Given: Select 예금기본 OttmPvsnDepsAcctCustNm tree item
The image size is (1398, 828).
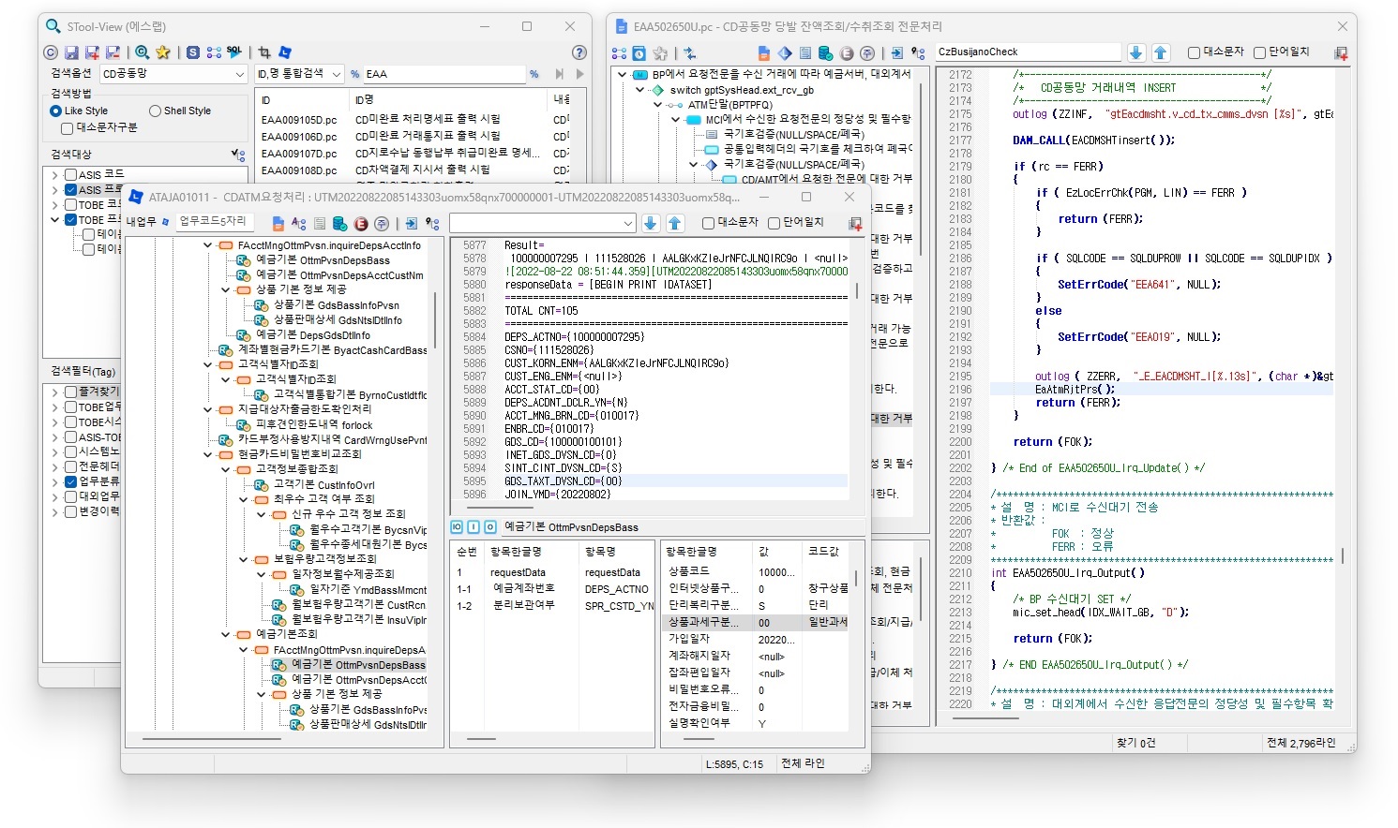Looking at the screenshot, I should [x=339, y=275].
